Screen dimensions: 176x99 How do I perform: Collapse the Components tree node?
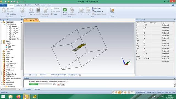(x=2, y=23)
